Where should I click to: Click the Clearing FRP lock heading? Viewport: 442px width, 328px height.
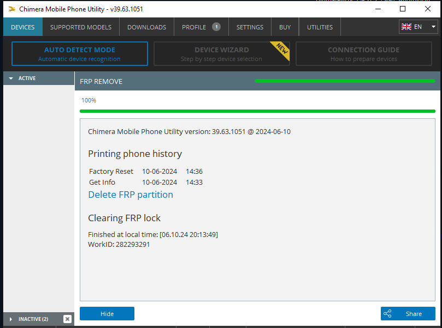pos(124,218)
